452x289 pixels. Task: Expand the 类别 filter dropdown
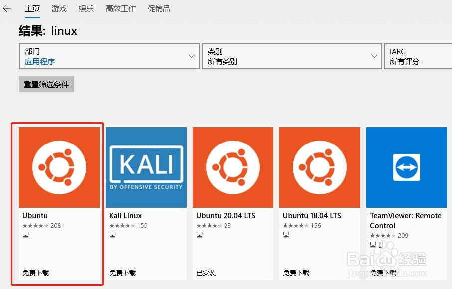pos(292,56)
